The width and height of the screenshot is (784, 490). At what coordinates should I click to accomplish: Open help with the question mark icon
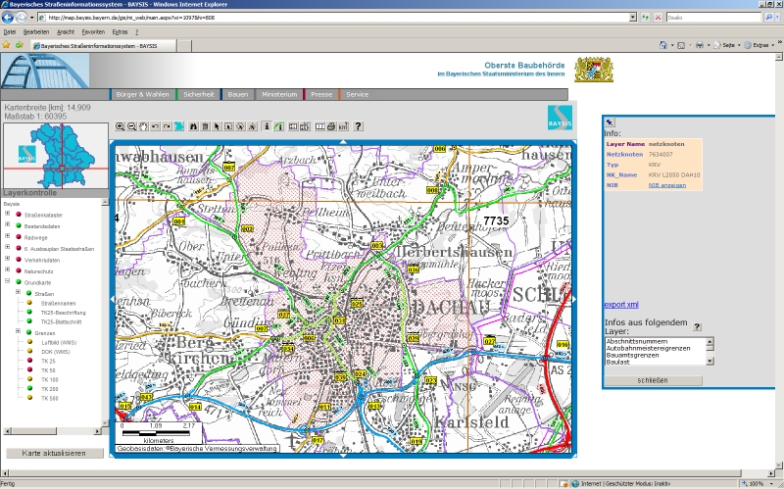point(359,126)
